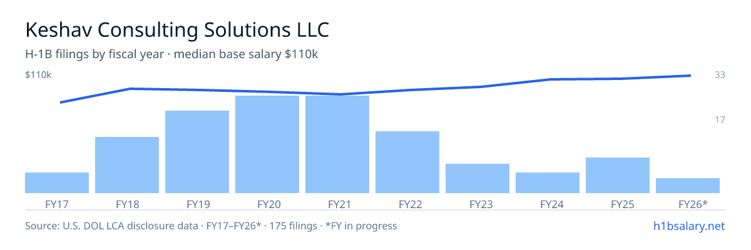Click the FY23 filings bar

[478, 178]
